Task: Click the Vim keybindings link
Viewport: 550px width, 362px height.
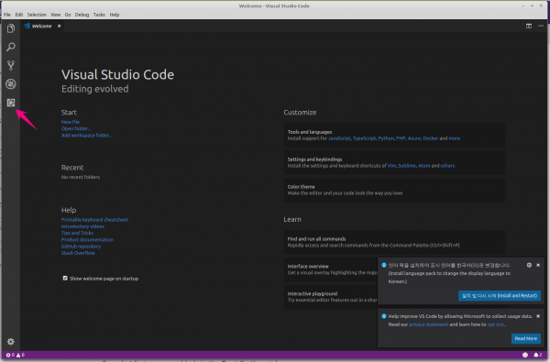Action: tap(391, 166)
